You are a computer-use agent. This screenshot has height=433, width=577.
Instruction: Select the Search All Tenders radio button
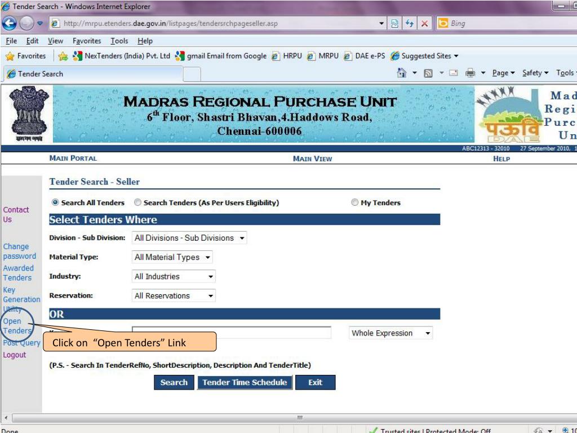[x=55, y=202]
